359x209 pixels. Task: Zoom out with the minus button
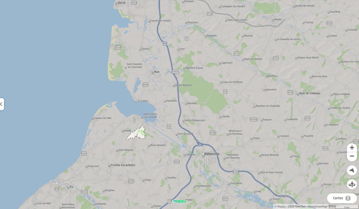tap(352, 156)
